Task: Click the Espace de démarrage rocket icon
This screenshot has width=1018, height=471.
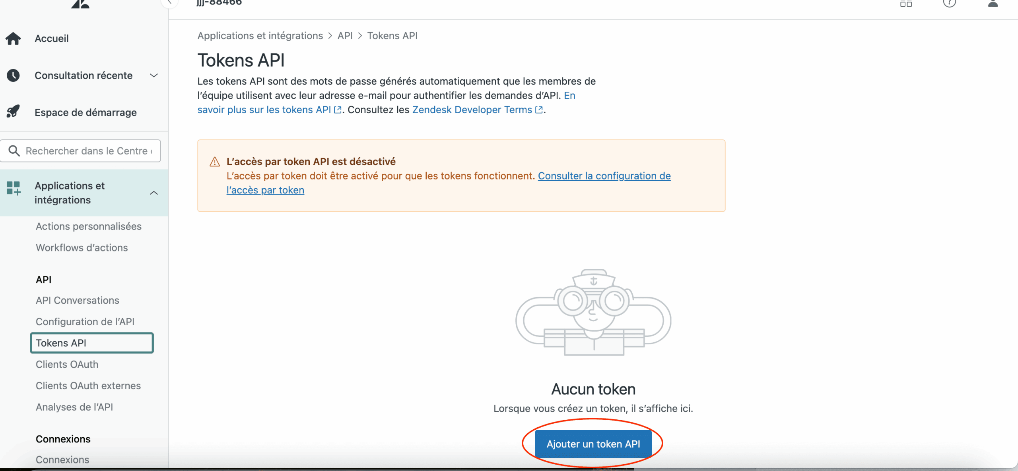Action: click(x=13, y=112)
